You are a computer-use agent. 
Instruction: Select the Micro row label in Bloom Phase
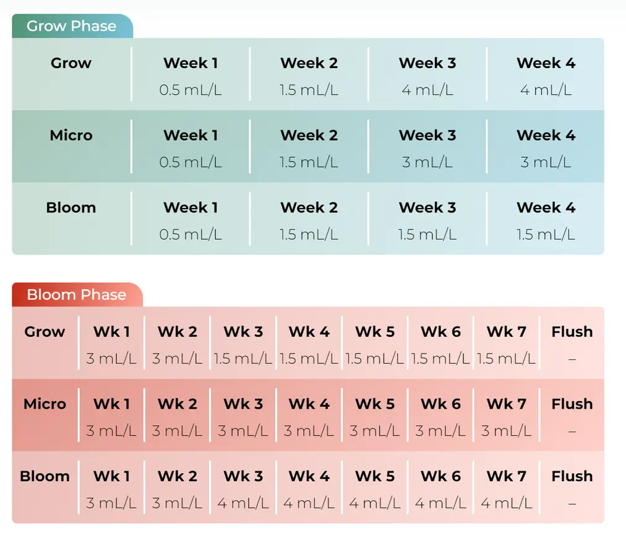point(45,404)
